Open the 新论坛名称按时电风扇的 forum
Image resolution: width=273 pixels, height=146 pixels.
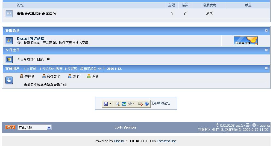pos(37,14)
